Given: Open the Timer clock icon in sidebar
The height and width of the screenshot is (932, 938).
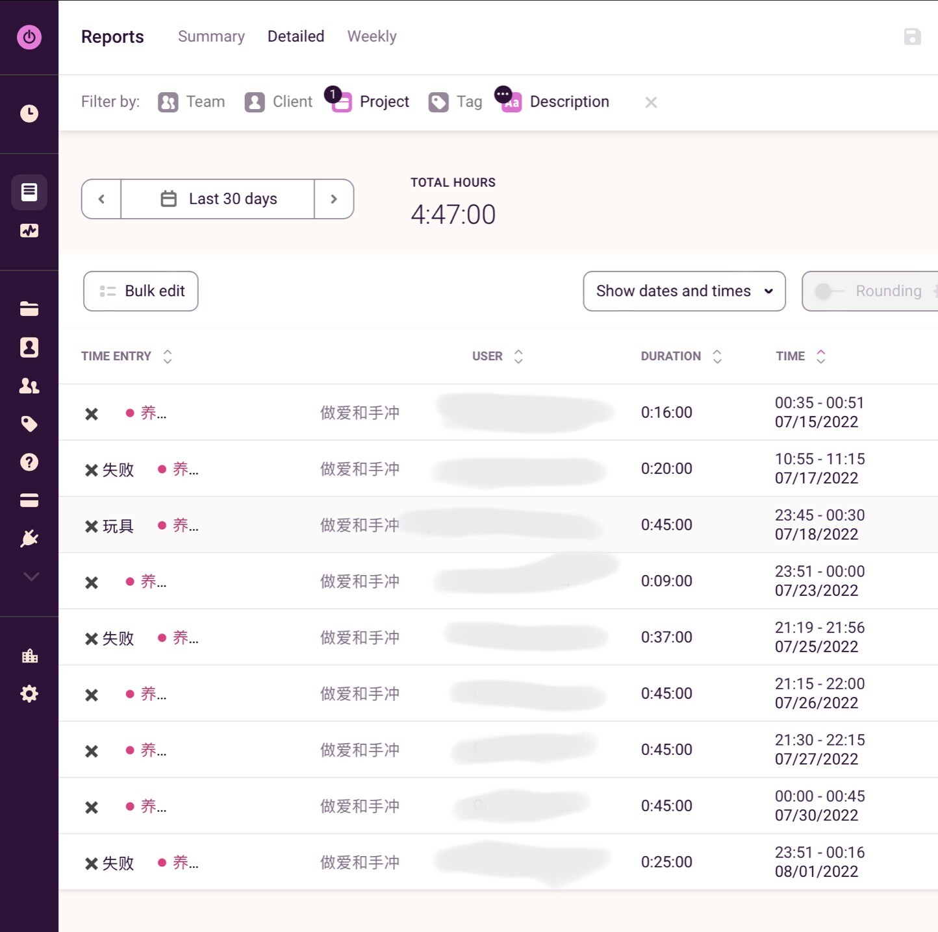Looking at the screenshot, I should (x=29, y=114).
